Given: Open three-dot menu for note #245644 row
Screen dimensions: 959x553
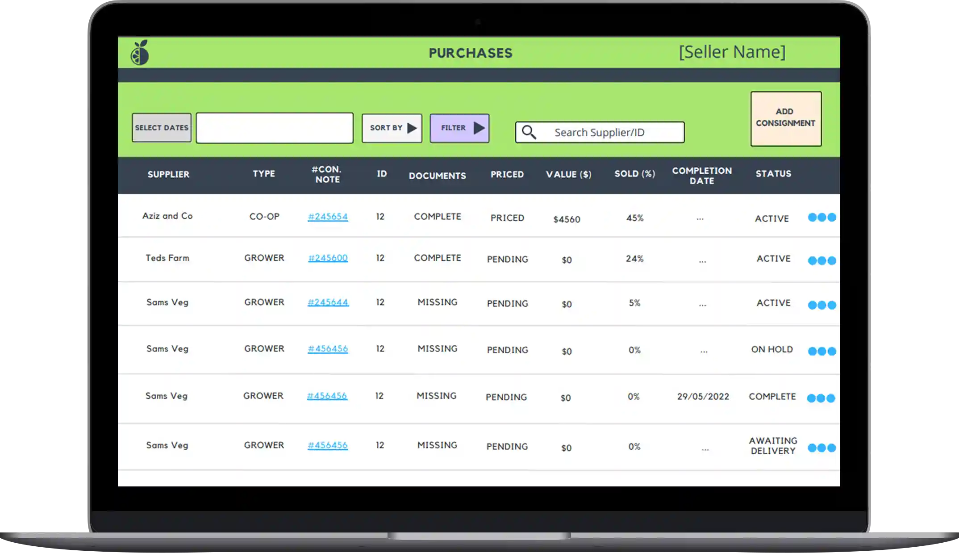Looking at the screenshot, I should click(x=822, y=305).
